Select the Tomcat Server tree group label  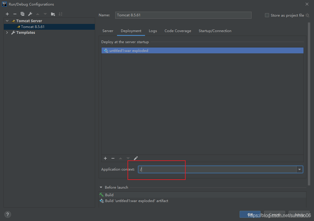[29, 21]
